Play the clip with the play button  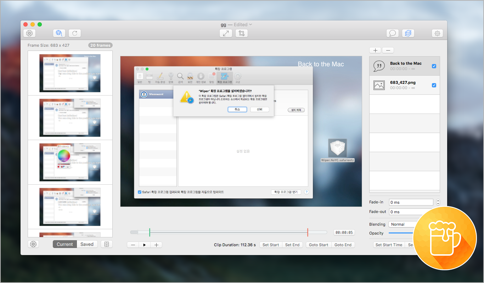point(145,245)
